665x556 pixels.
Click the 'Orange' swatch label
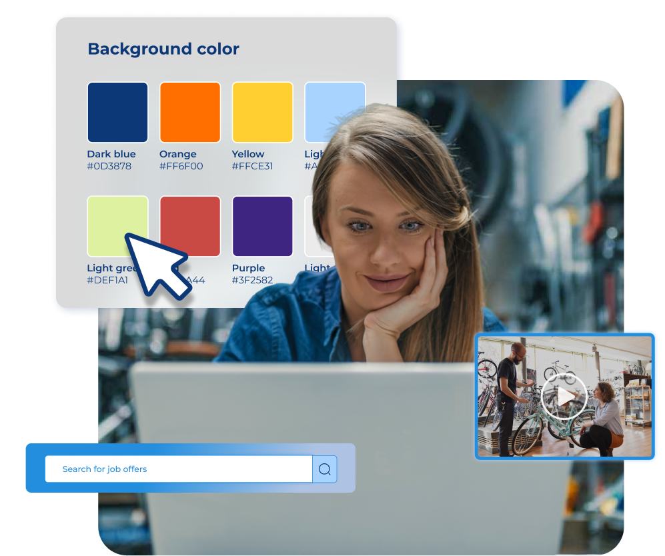[x=178, y=154]
